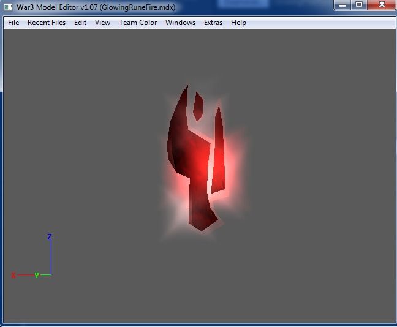
Task: Close the War3 Model Editor window
Action: (382, 5)
